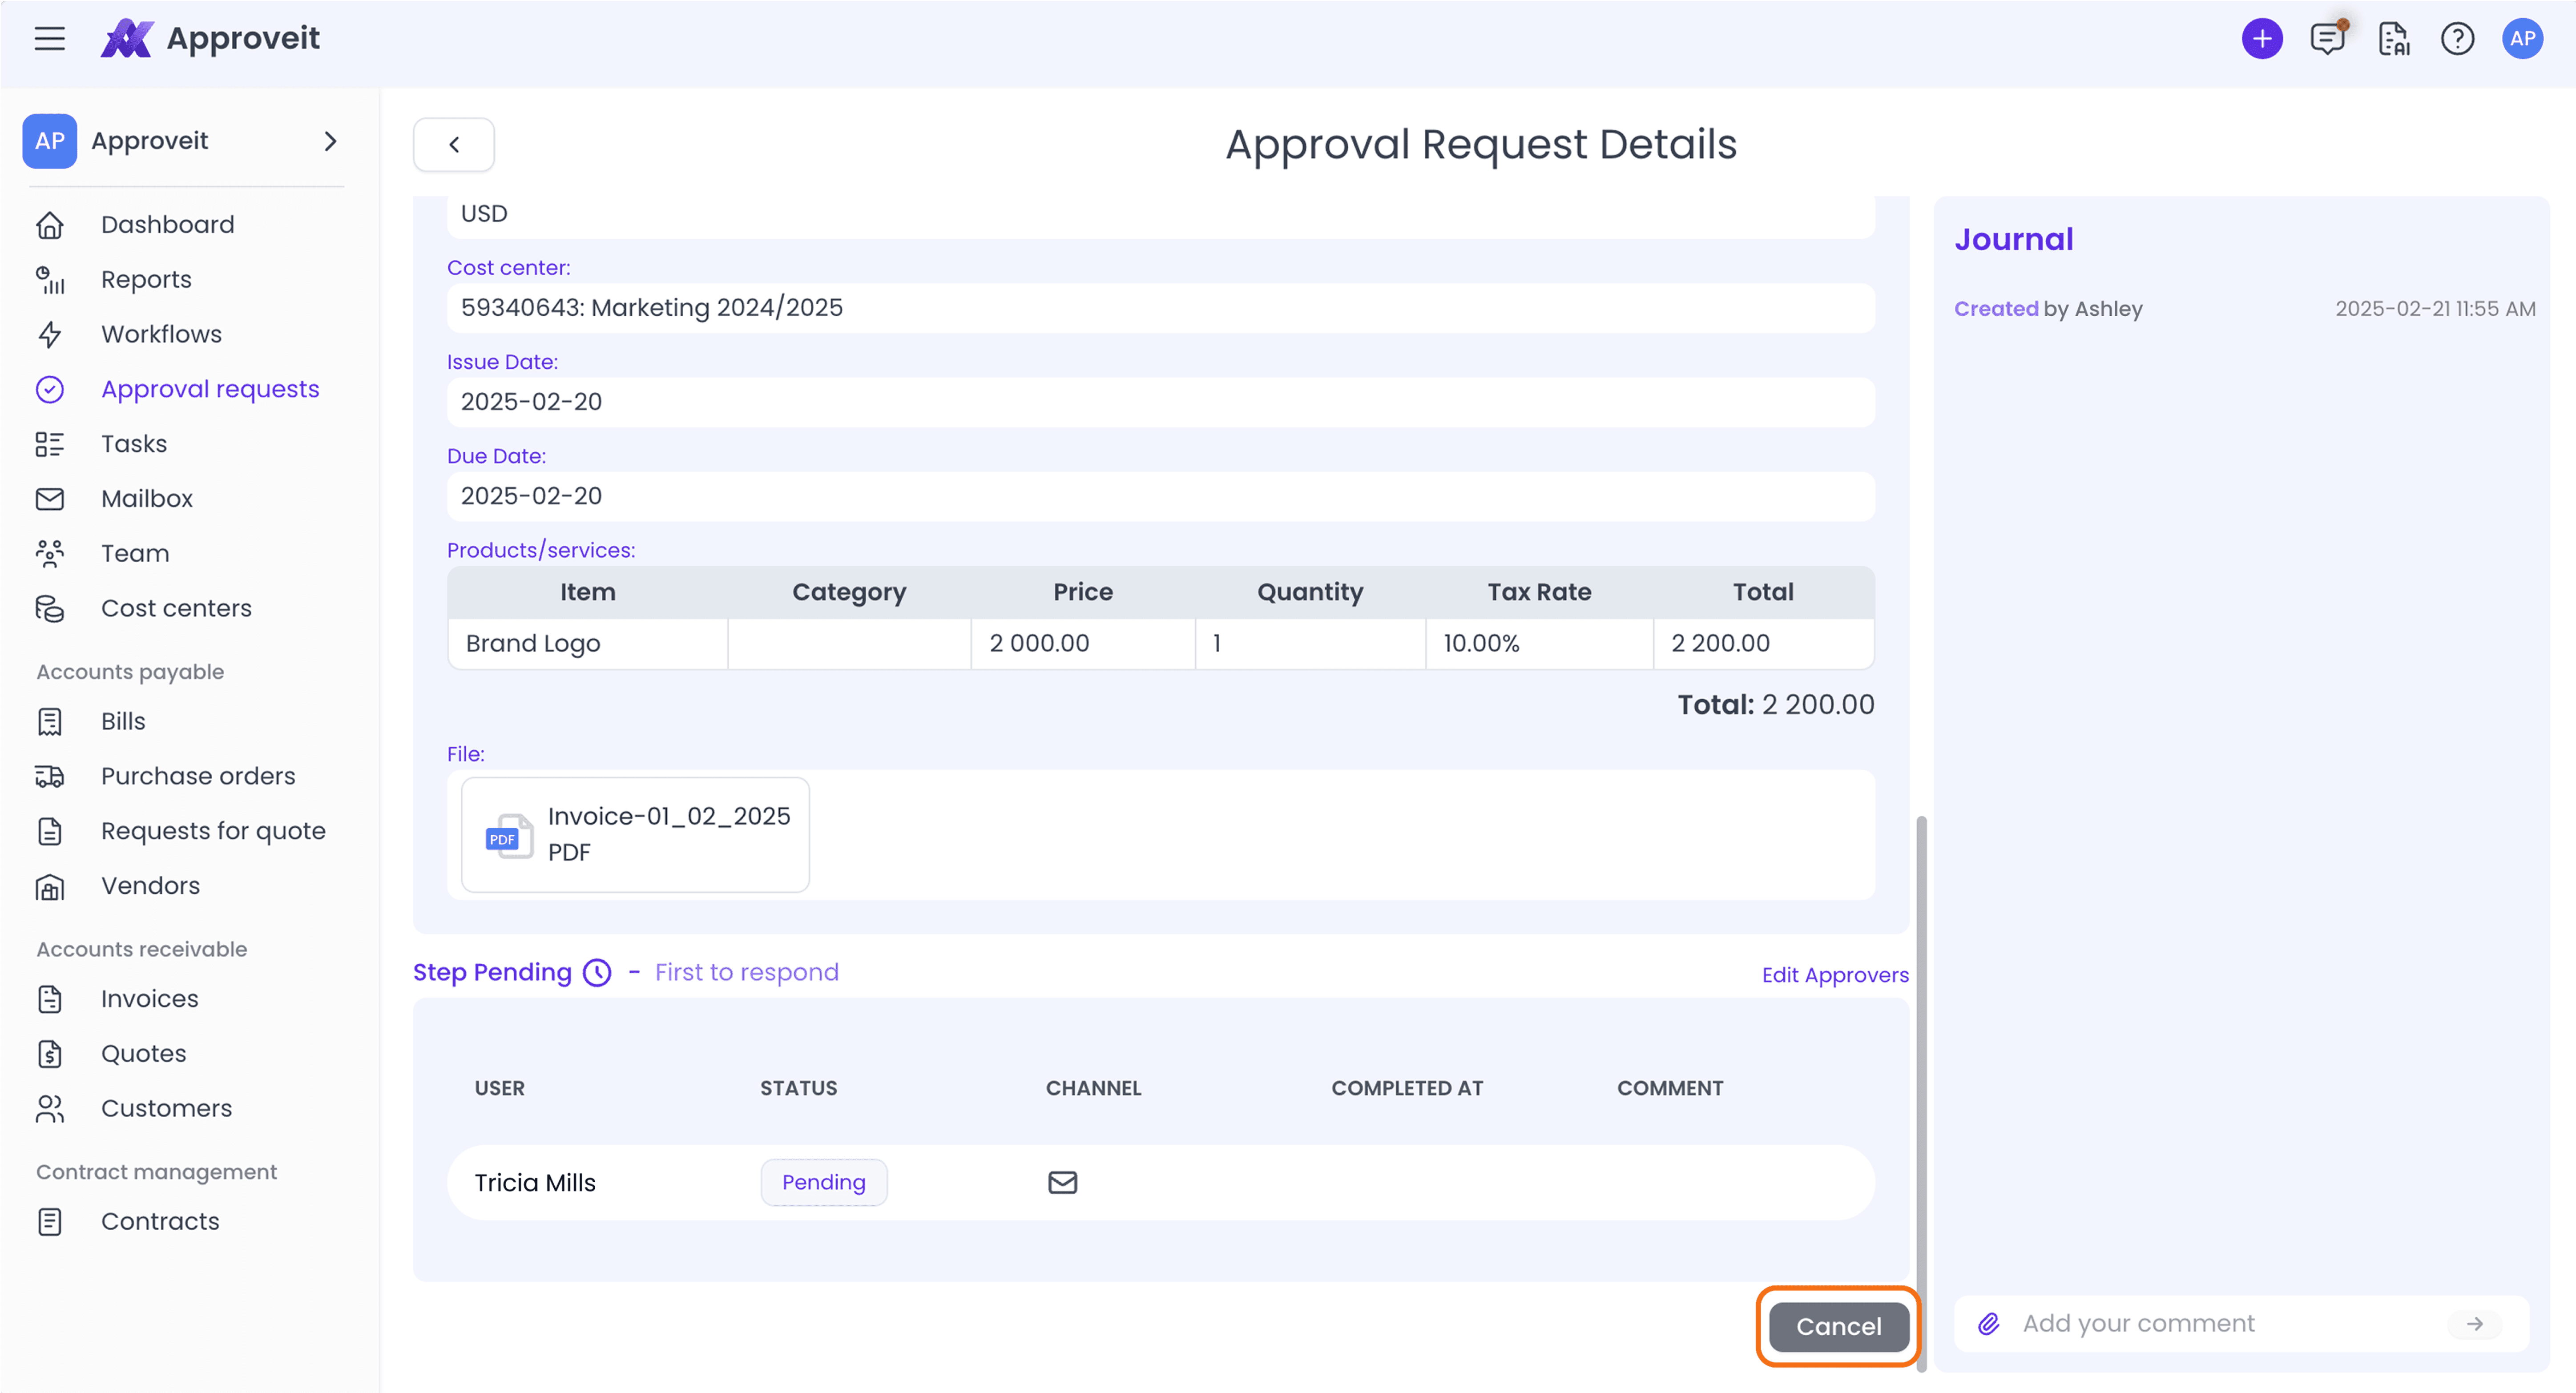Click the Requests for quote document icon
Screen dimensions: 2576x1393
[x=50, y=832]
